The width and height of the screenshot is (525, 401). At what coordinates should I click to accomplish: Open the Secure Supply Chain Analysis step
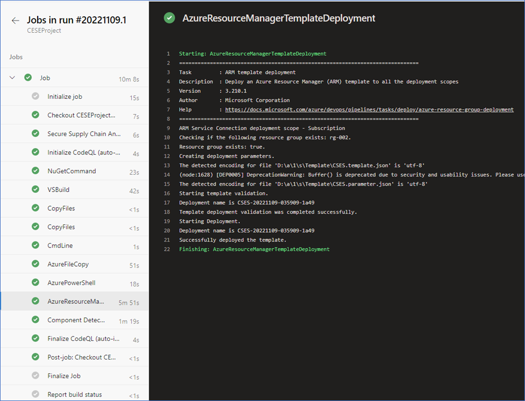(x=75, y=134)
